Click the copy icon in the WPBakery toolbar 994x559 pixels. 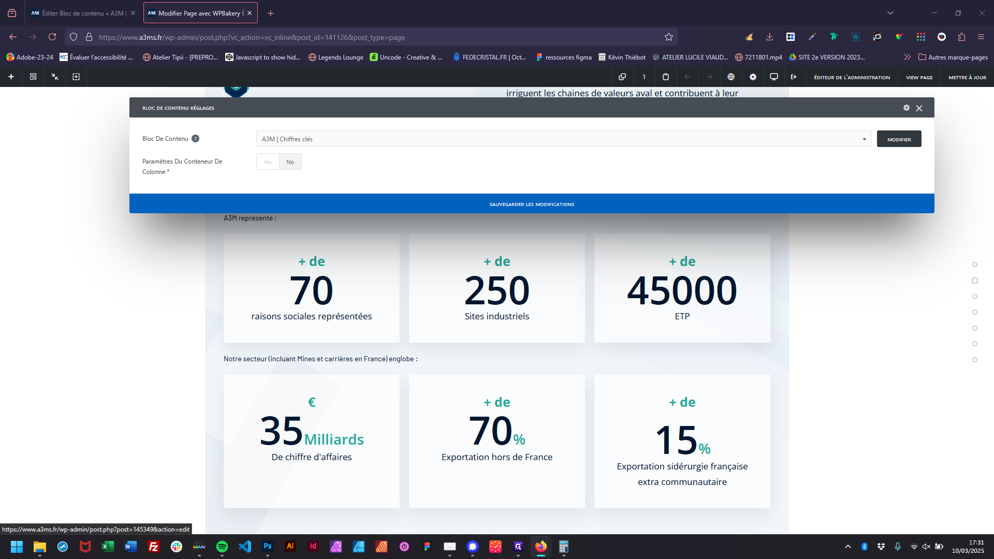(622, 77)
